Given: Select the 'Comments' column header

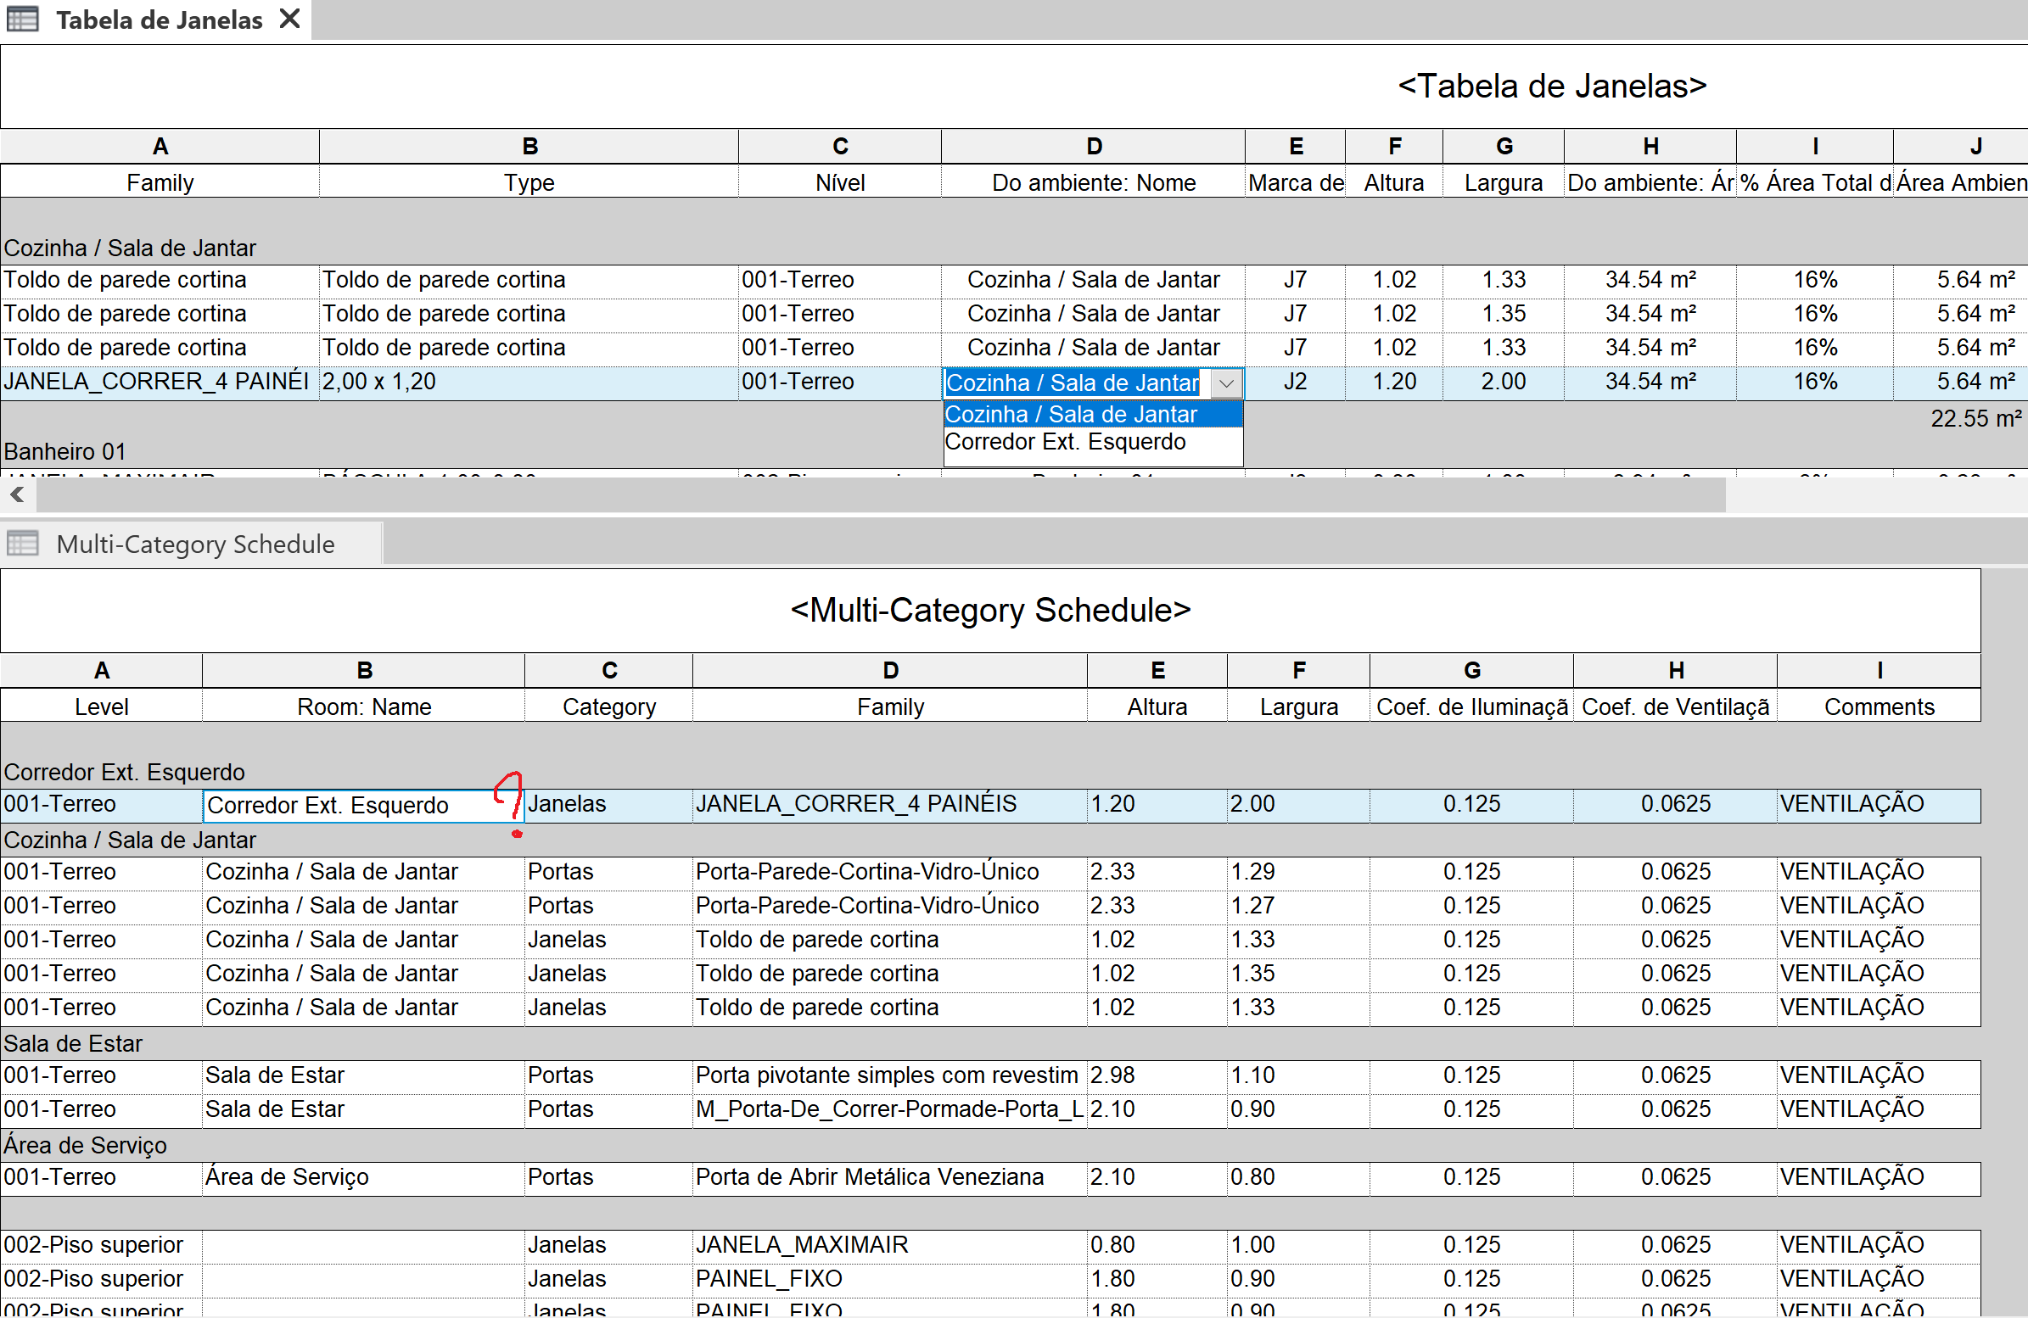Looking at the screenshot, I should point(1879,706).
